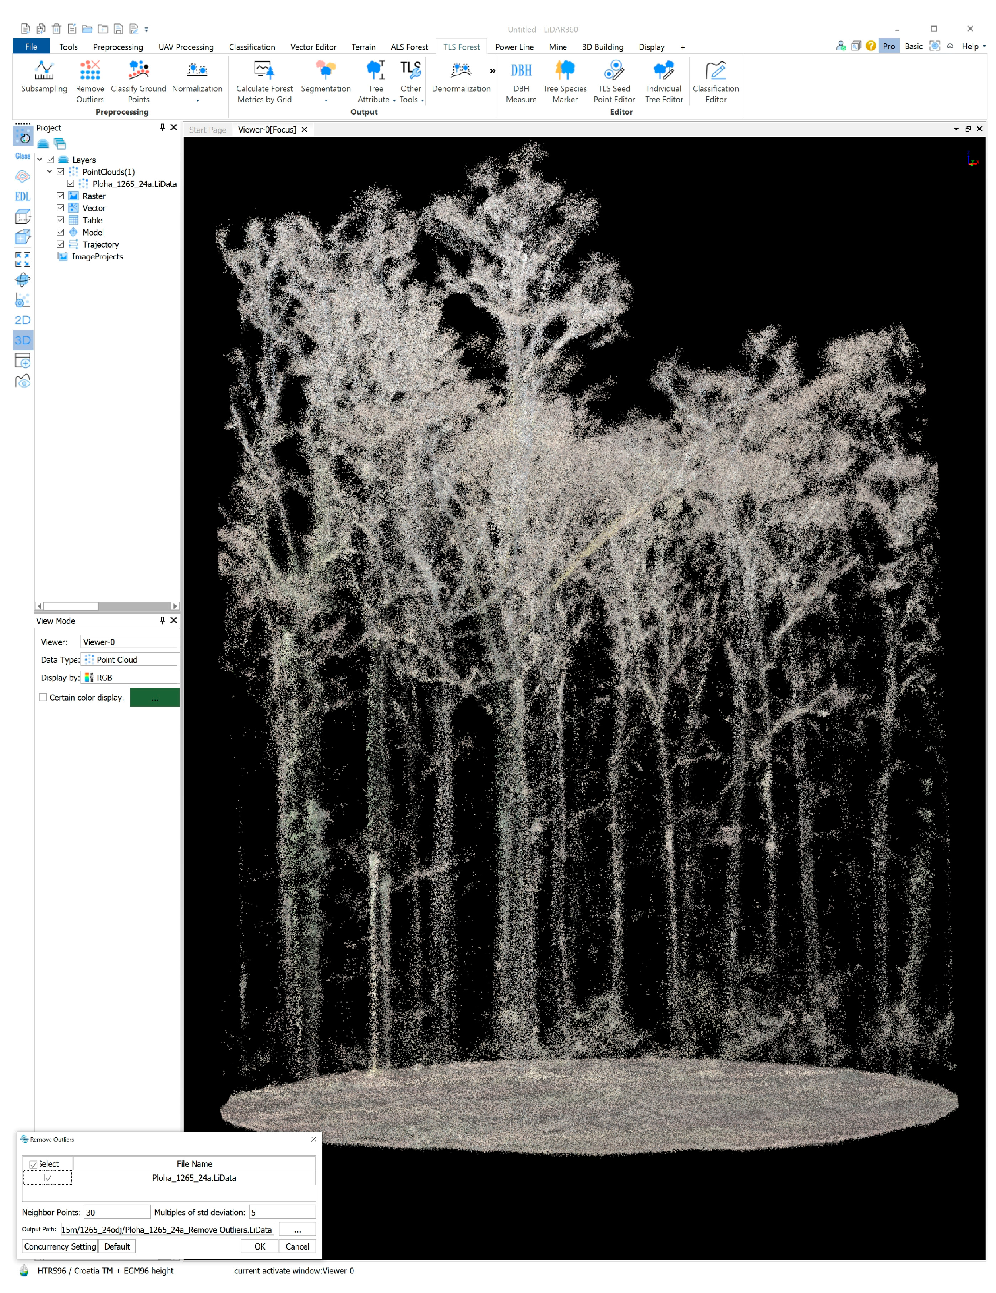This screenshot has height=1293, width=996.
Task: Toggle the Model layer checkbox
Action: tap(60, 233)
